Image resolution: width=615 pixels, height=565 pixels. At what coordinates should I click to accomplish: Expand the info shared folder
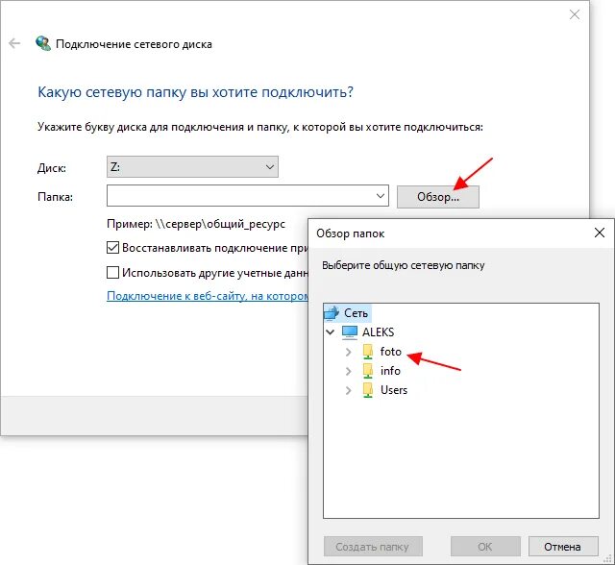[x=348, y=371]
